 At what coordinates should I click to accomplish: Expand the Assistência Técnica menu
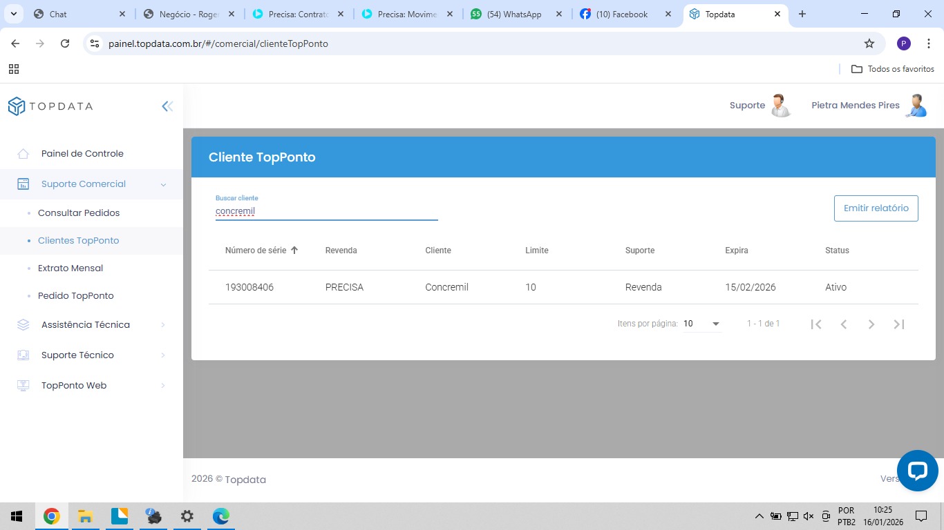[x=86, y=325]
